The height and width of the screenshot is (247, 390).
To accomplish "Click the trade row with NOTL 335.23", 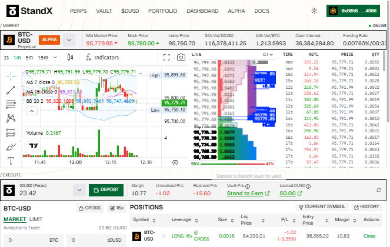I will [332, 62].
